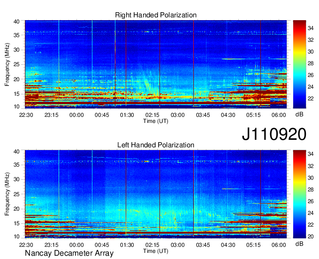This screenshot has width=319, height=259.
Task: Click the '22' value on Right Handed colorbar
Action: 311,99
